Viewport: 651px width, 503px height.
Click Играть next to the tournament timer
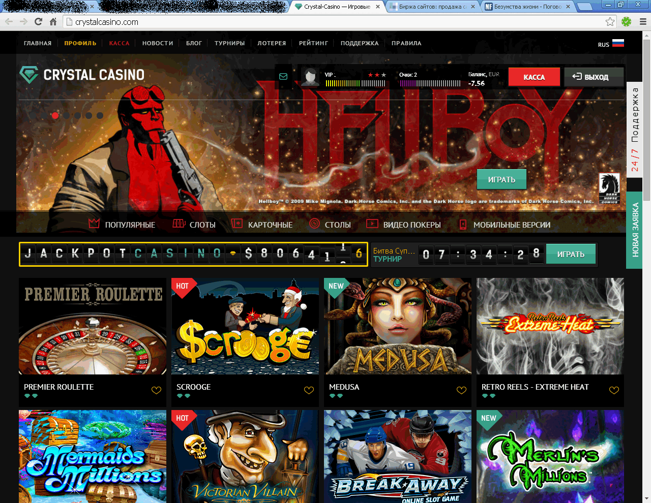click(x=571, y=254)
